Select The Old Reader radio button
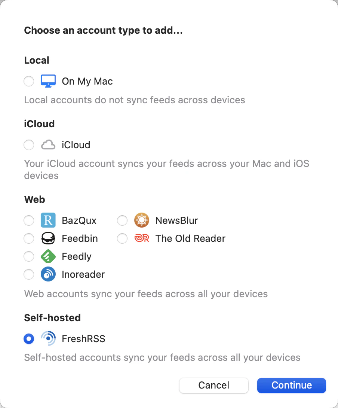 (x=122, y=238)
